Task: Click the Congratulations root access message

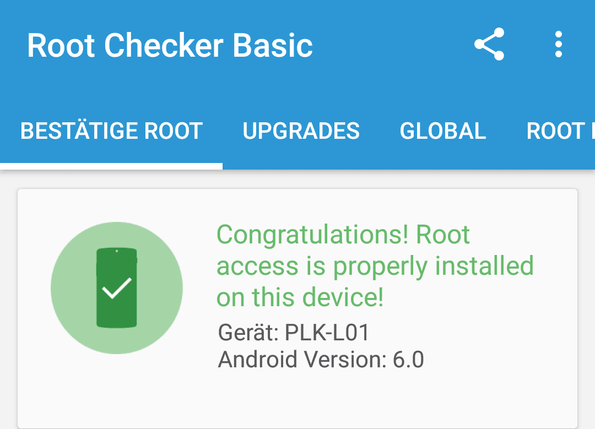Action: click(x=375, y=266)
